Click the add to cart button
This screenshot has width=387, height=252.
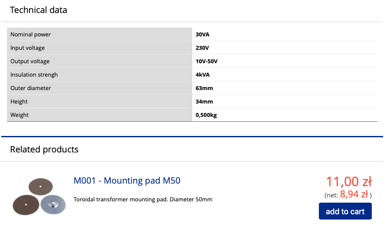345,211
